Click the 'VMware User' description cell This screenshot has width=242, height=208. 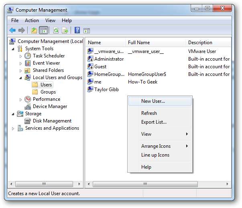coord(202,51)
